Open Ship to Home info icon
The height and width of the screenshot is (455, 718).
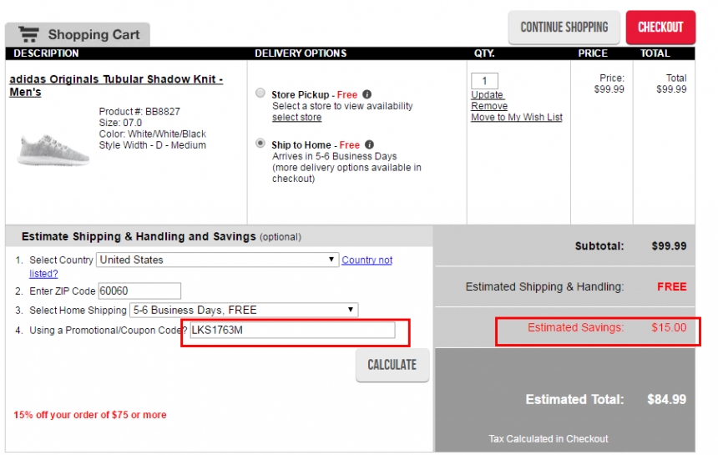coord(369,144)
